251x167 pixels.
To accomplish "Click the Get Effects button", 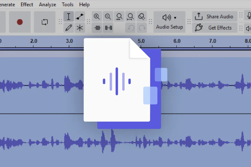I will pos(215,28).
